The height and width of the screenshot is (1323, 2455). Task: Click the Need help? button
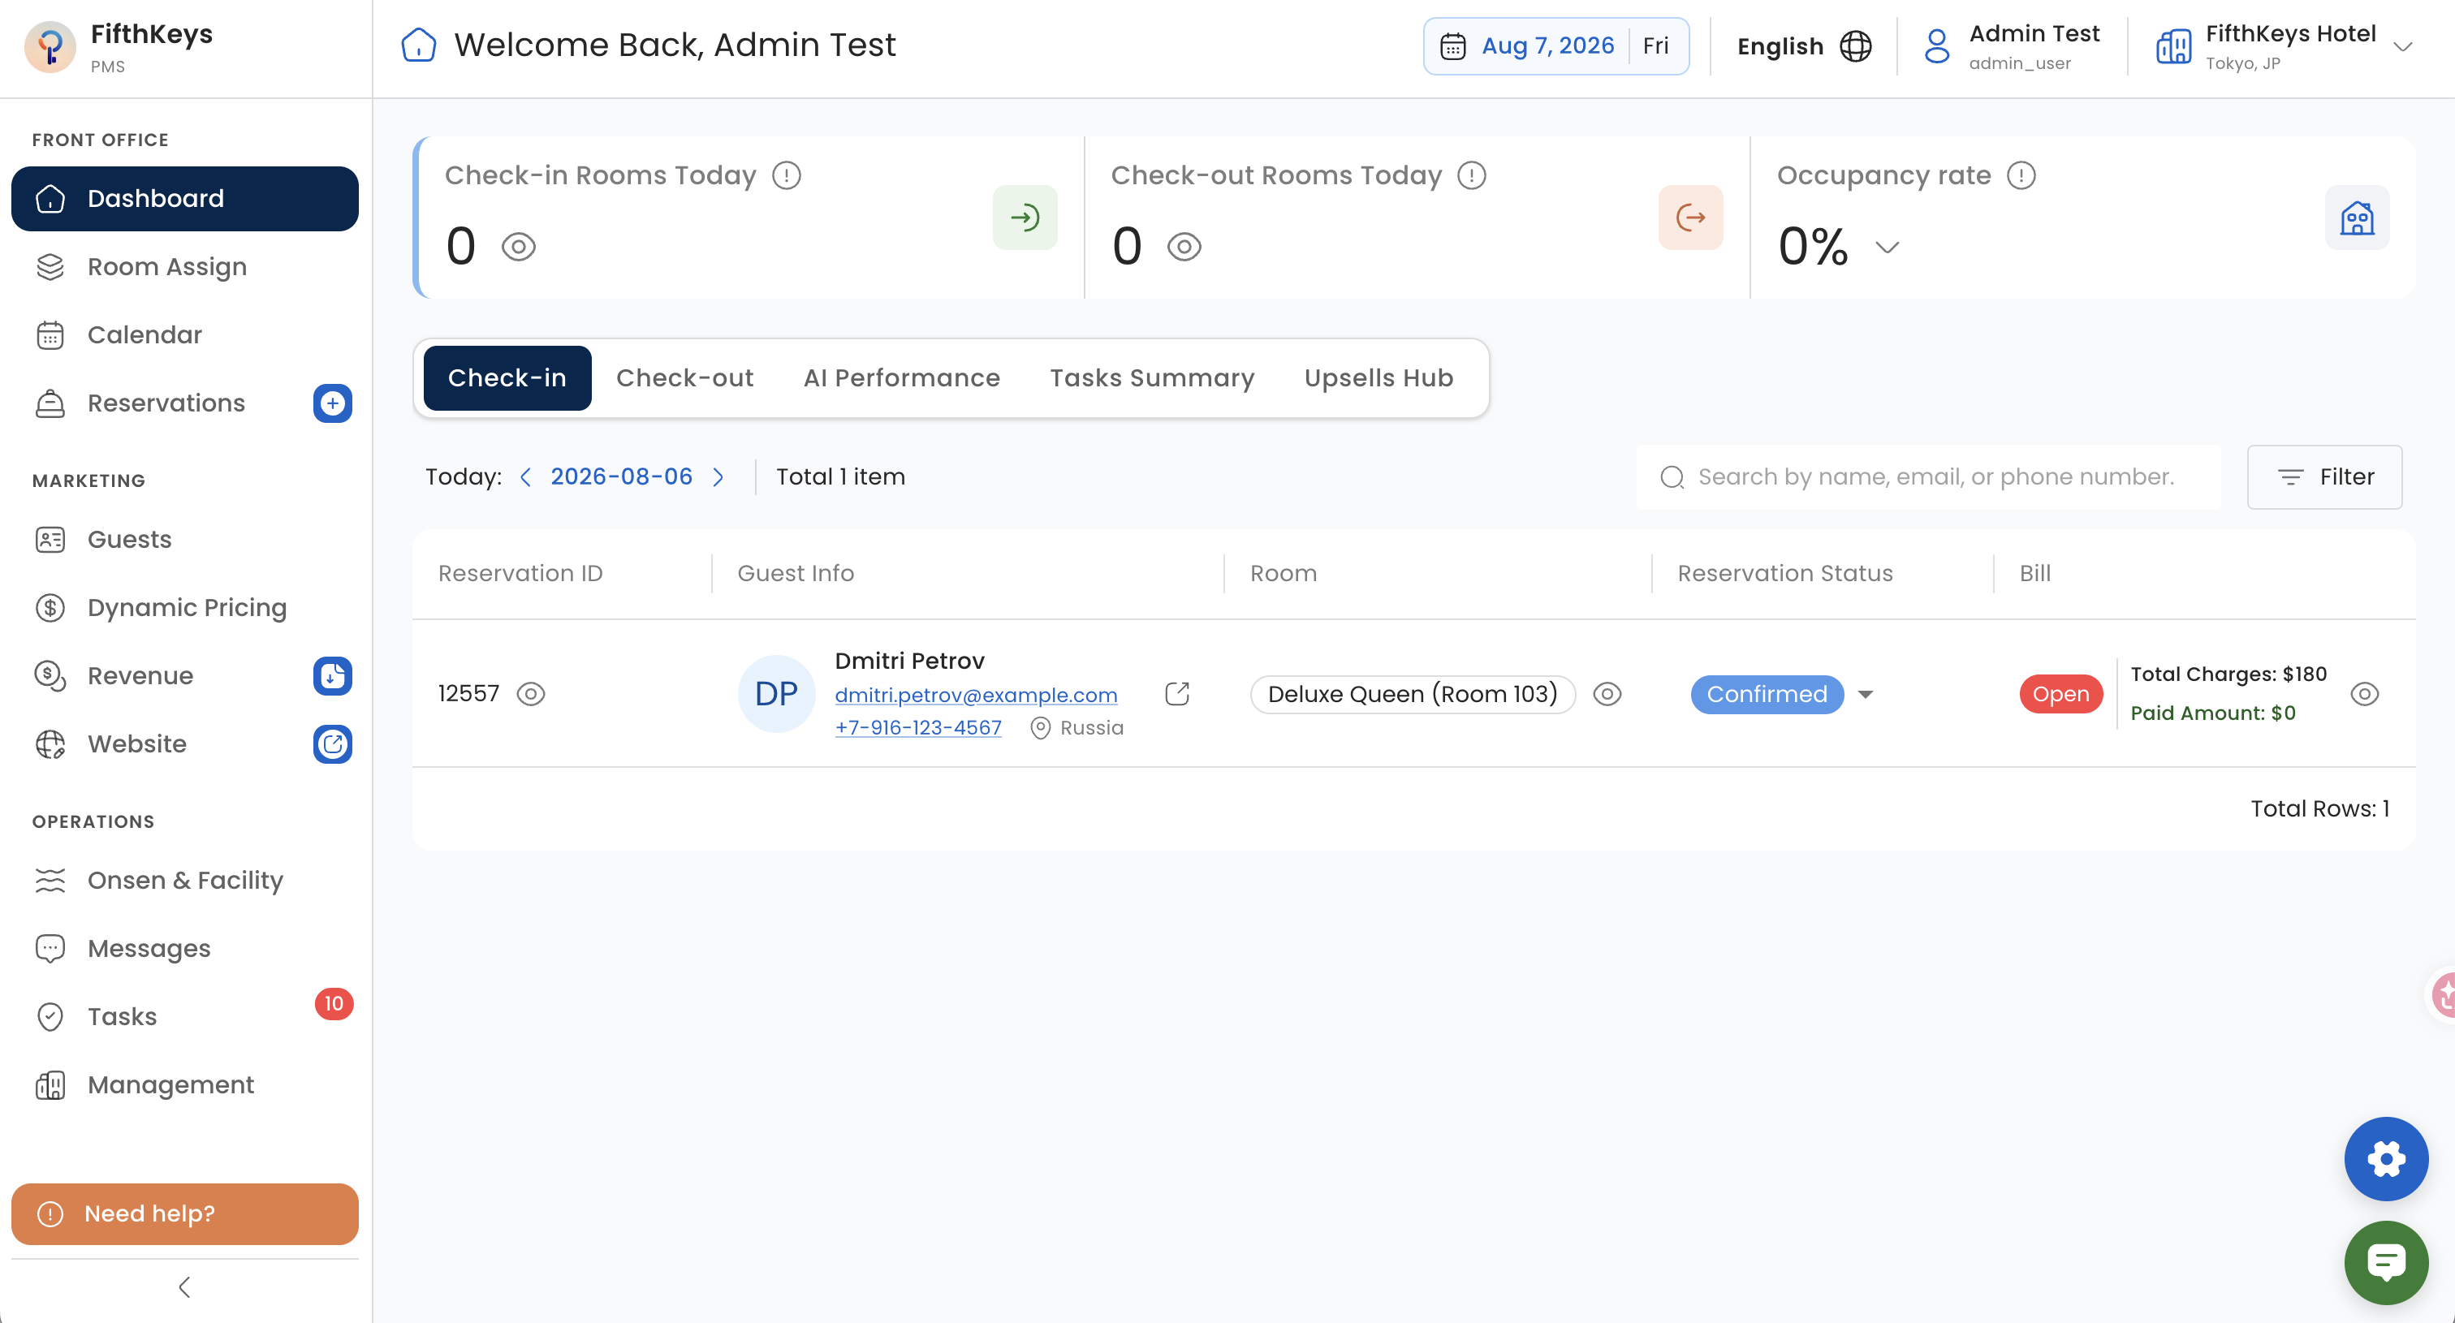(185, 1213)
